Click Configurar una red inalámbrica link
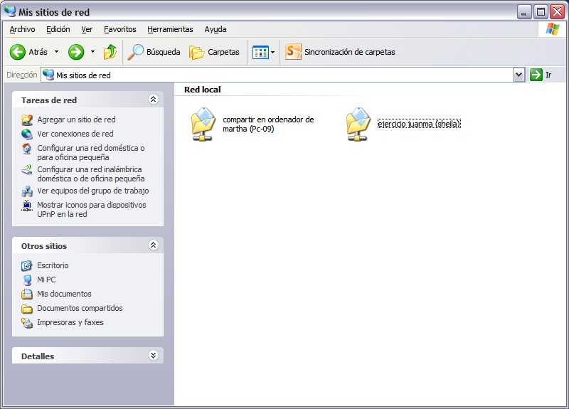This screenshot has height=409, width=569. click(x=91, y=174)
